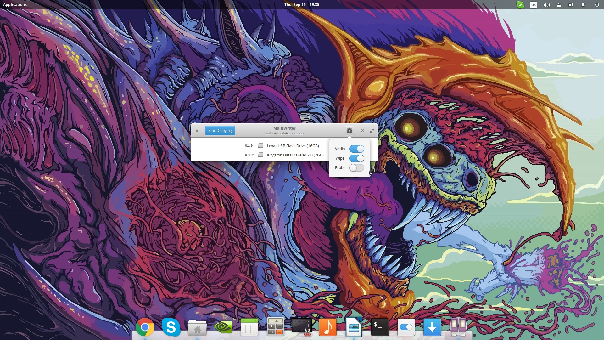Open Screenshot tool from dock
The image size is (604, 340).
(302, 327)
